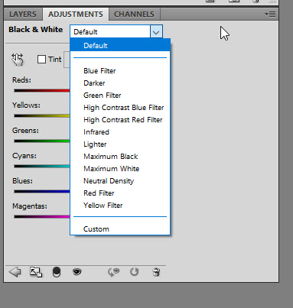
Task: Pick the Green Filter preset
Action: [120, 96]
